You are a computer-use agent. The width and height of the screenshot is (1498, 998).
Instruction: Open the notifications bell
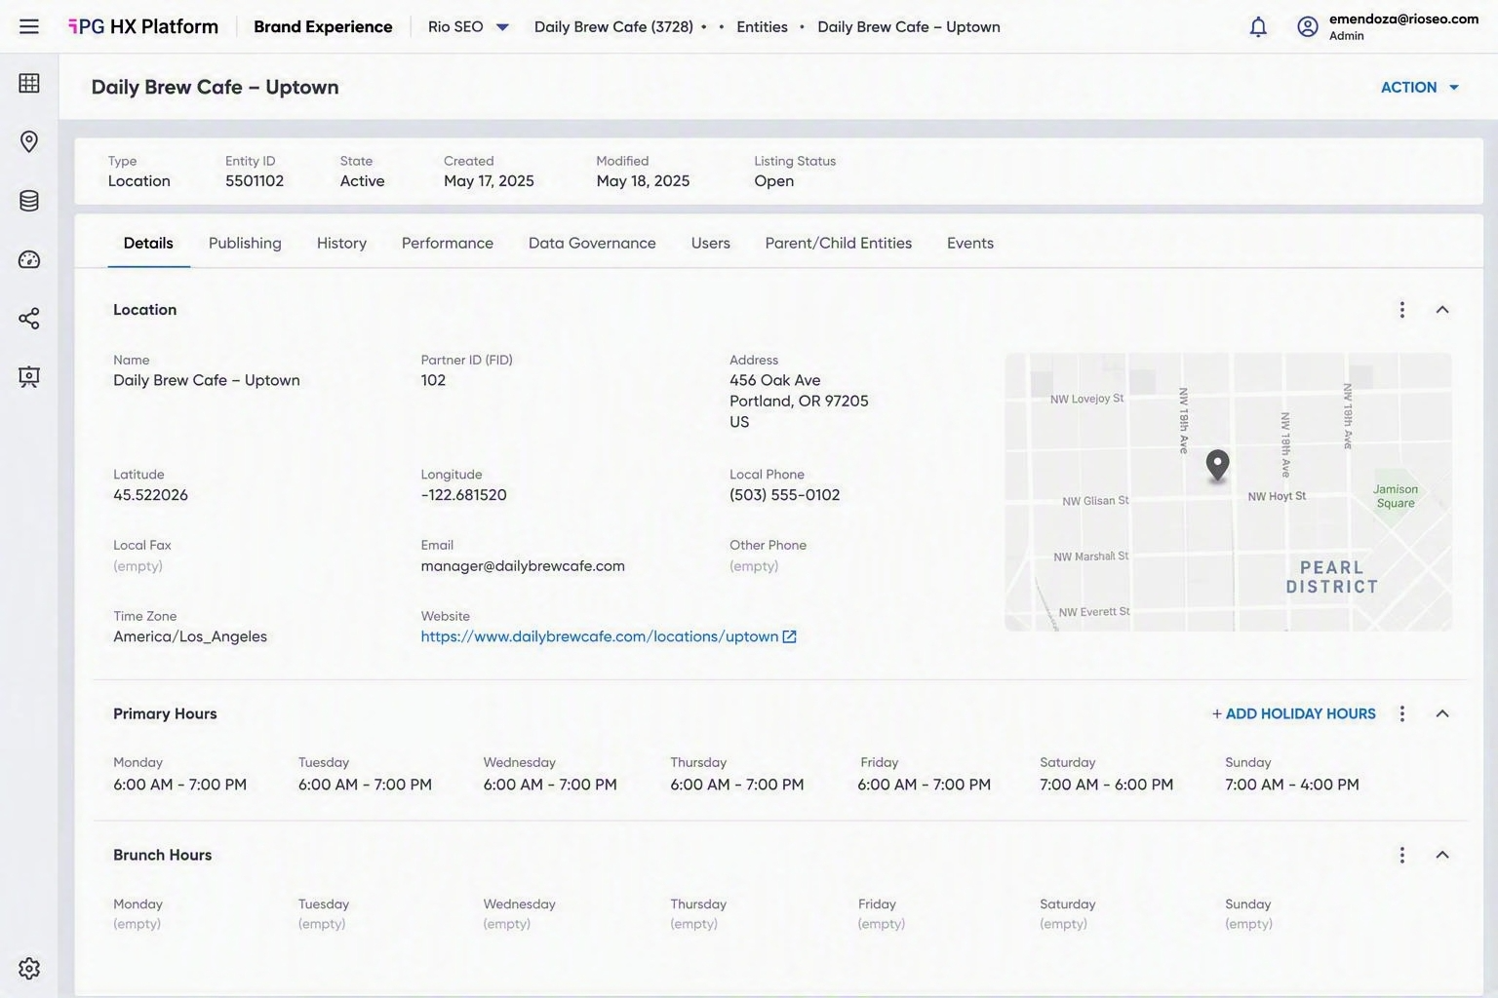pos(1258,26)
